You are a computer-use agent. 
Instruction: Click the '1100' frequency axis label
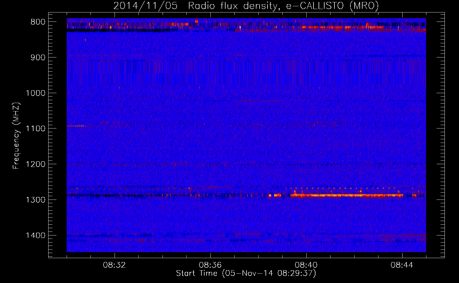pos(35,129)
